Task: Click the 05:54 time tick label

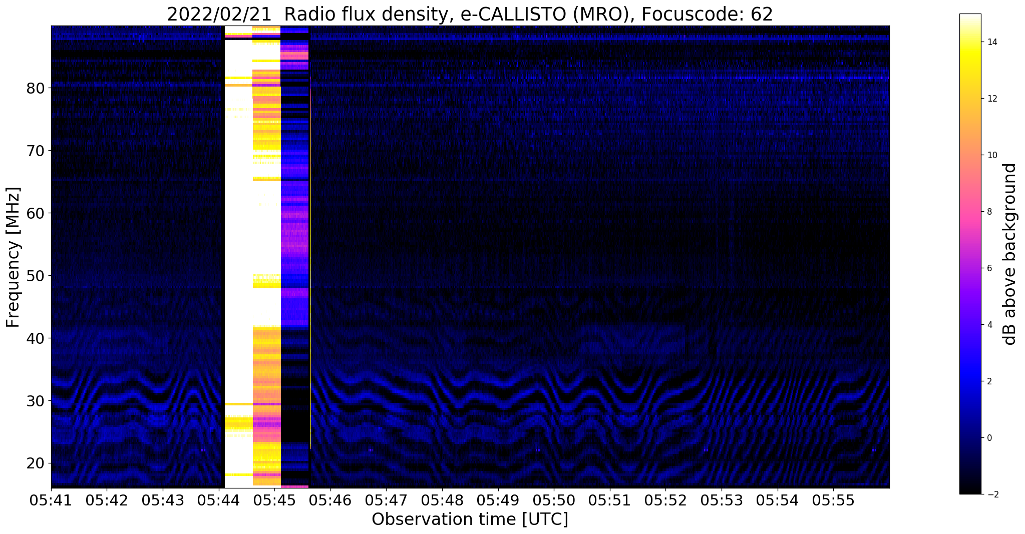Action: (x=778, y=499)
